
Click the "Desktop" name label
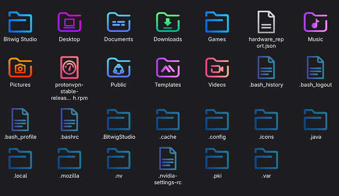(x=69, y=39)
